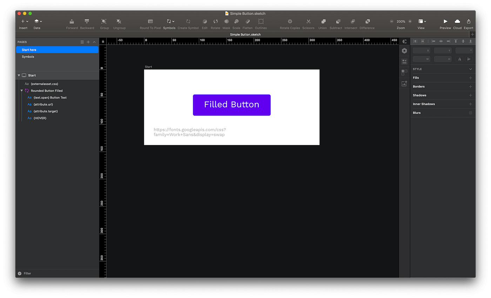Toggle flip horizontal in the inspector
491x298 pixels.
coord(459,59)
